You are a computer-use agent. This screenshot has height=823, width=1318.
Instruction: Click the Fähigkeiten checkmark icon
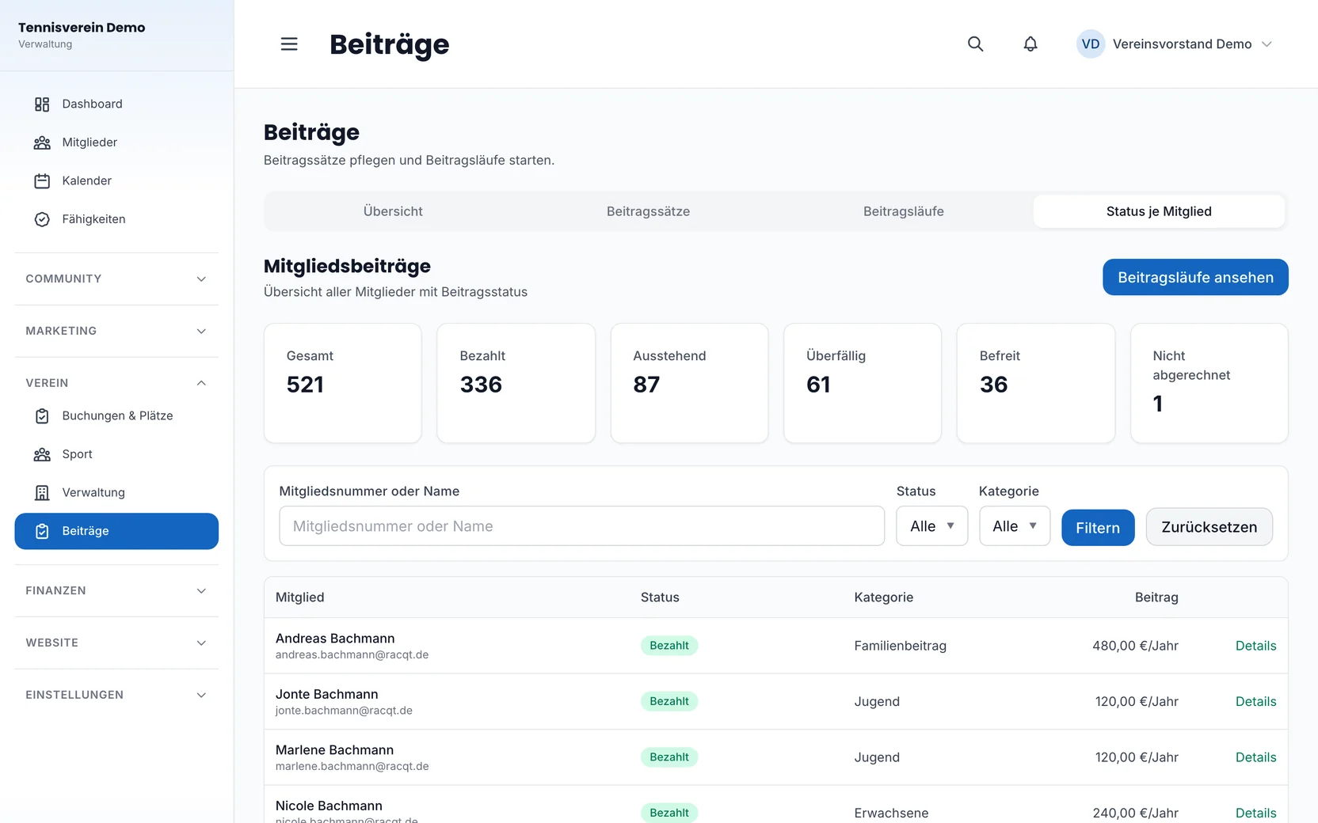coord(42,219)
